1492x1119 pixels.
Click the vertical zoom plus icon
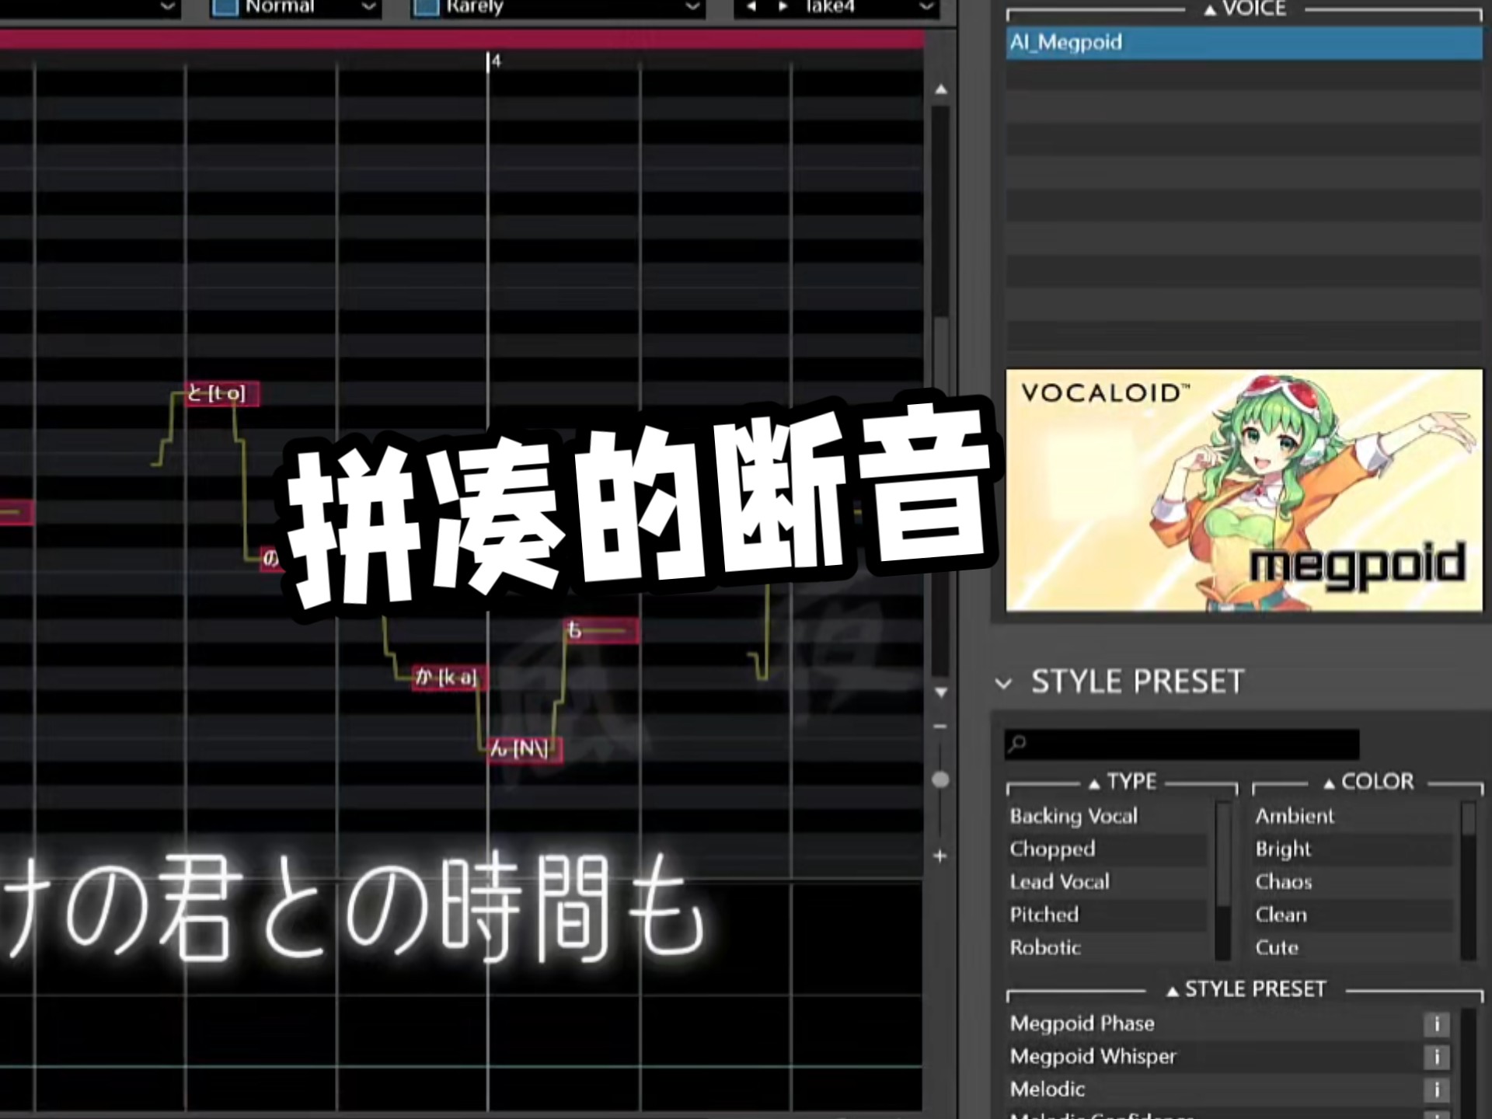[940, 856]
